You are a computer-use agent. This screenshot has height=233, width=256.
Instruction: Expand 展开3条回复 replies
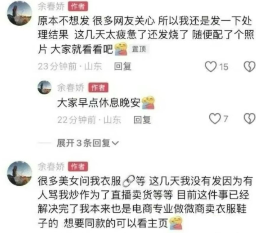(x=88, y=143)
